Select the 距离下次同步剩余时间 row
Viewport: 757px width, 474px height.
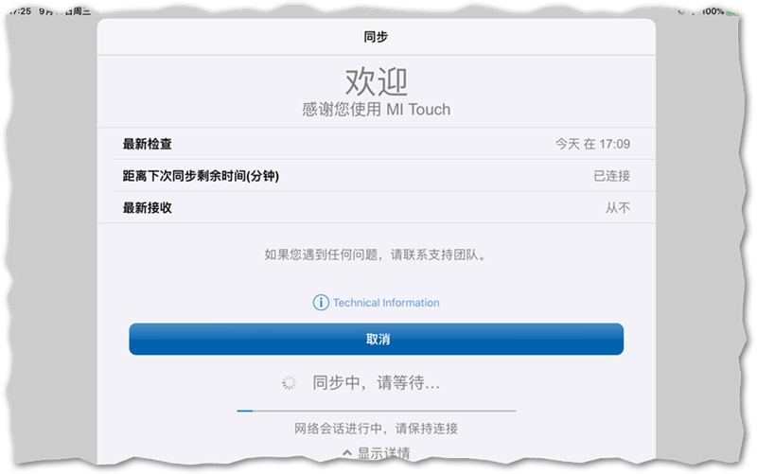click(376, 176)
